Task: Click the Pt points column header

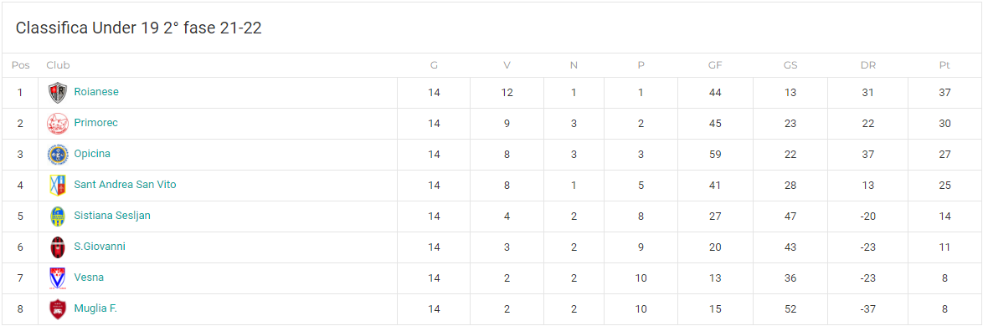Action: [944, 65]
